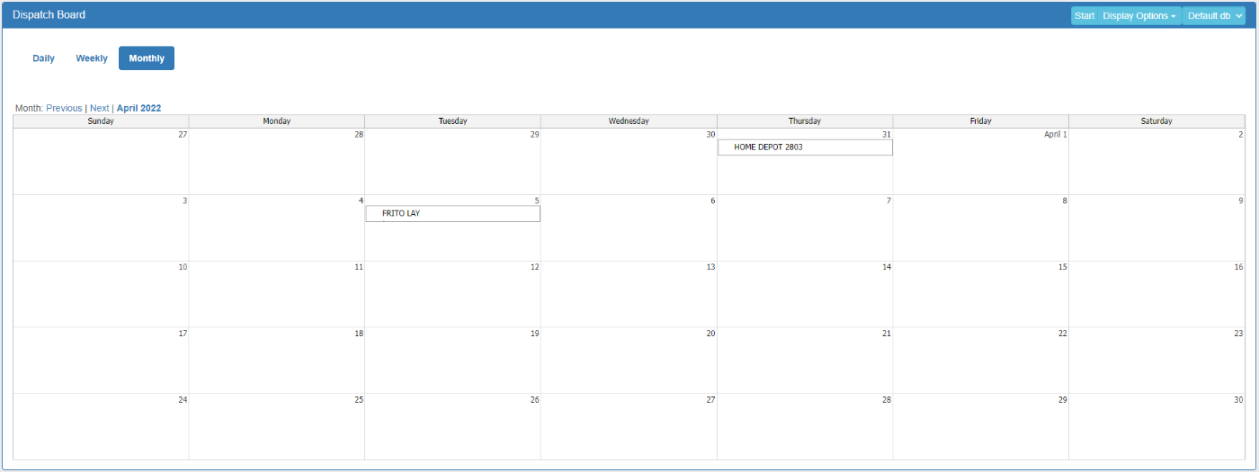Click the April 2022 month link
Screen dimensions: 1259x472
(x=138, y=108)
